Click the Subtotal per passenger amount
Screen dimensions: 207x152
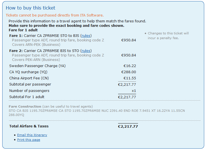[127, 84]
